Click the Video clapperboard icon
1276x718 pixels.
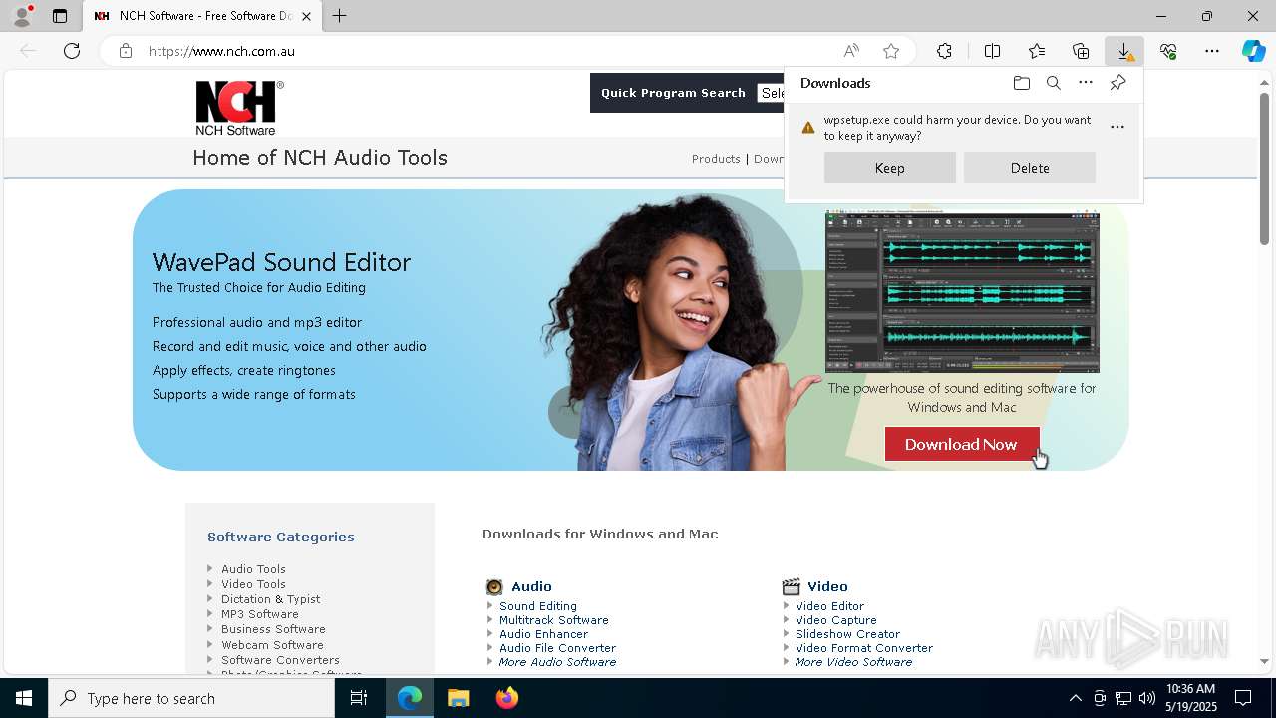click(x=792, y=586)
